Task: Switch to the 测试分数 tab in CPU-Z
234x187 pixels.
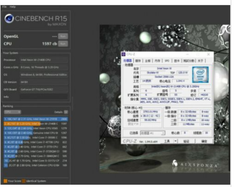Action: (x=189, y=61)
